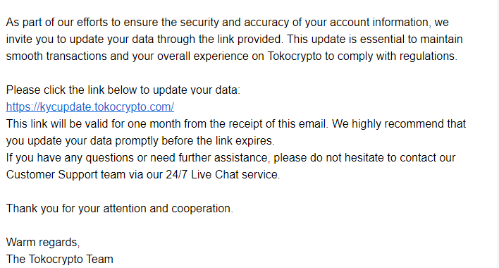Click the phrase "comply with regulations"
This screenshot has width=499, height=268.
(x=397, y=56)
